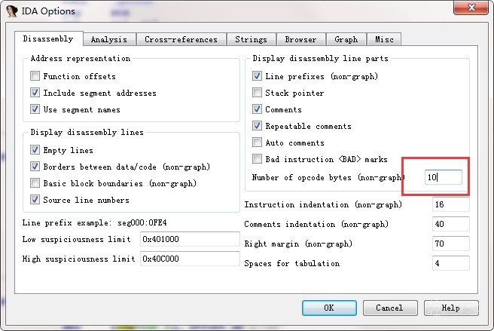Enable Basic block boundaries checkbox
Image resolution: width=494 pixels, height=331 pixels.
(35, 183)
